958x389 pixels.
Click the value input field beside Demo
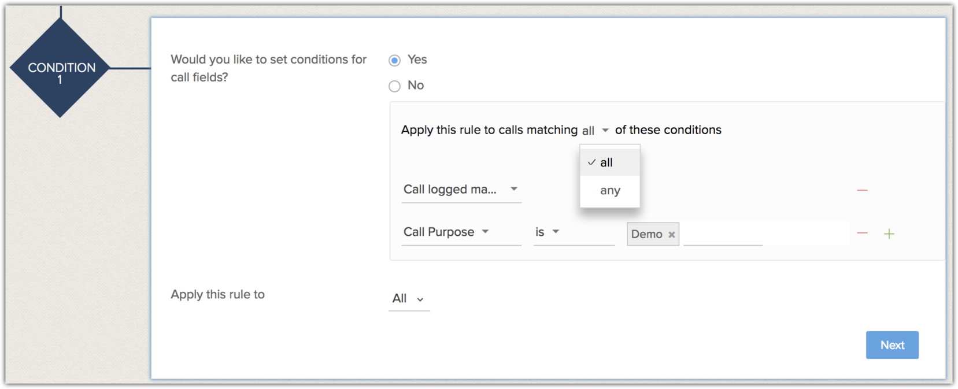coord(723,234)
